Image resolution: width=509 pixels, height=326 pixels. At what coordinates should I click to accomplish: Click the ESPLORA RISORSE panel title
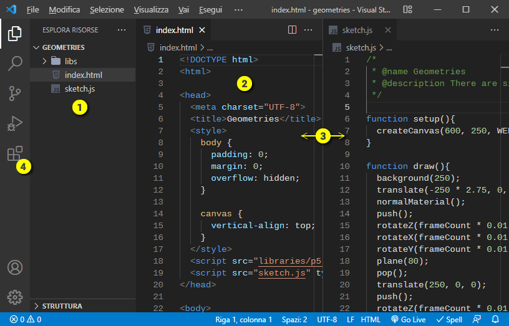(x=70, y=30)
